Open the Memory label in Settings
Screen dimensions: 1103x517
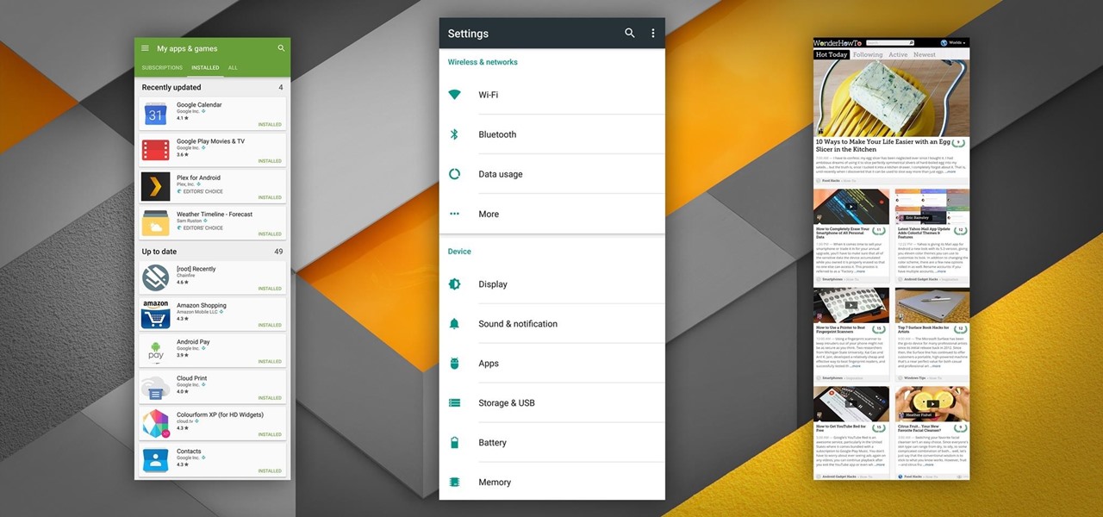[495, 483]
